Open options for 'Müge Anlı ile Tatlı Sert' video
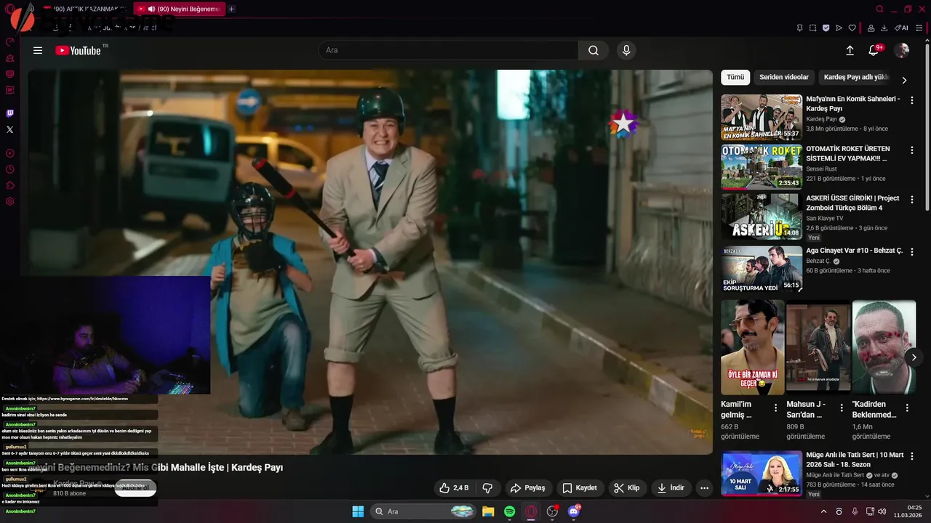 912,455
